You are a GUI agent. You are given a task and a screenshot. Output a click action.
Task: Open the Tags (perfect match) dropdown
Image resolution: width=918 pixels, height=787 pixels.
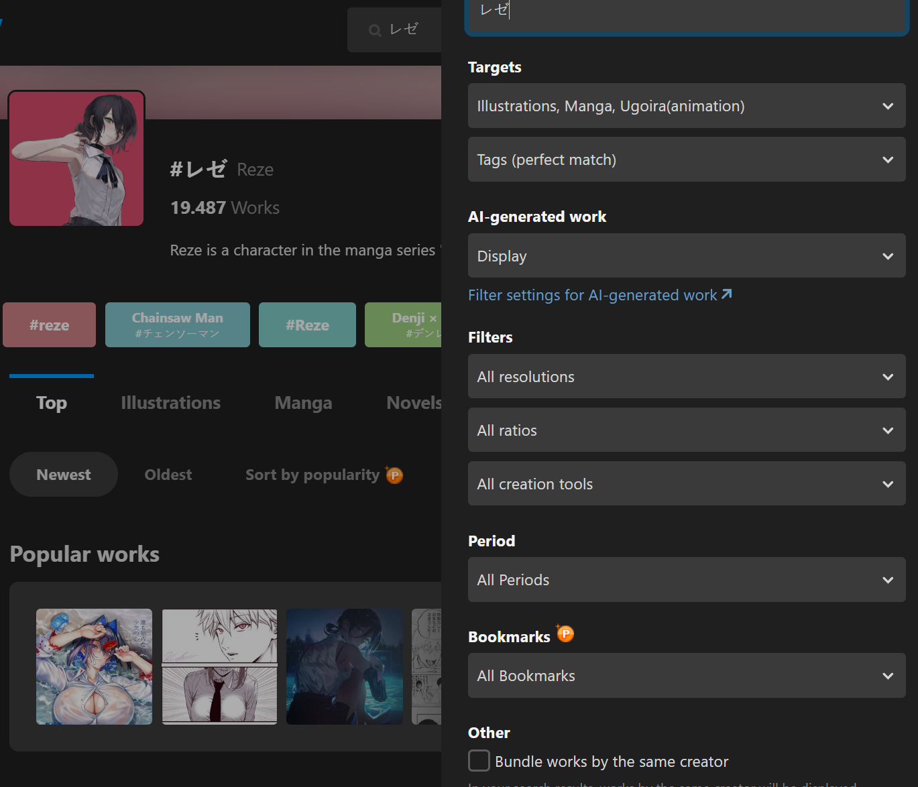(687, 160)
